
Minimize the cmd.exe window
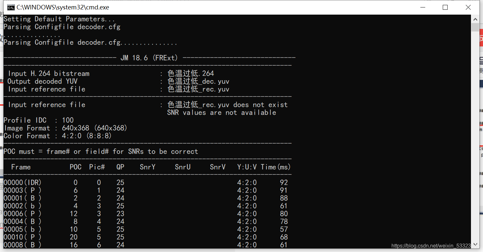click(x=423, y=7)
